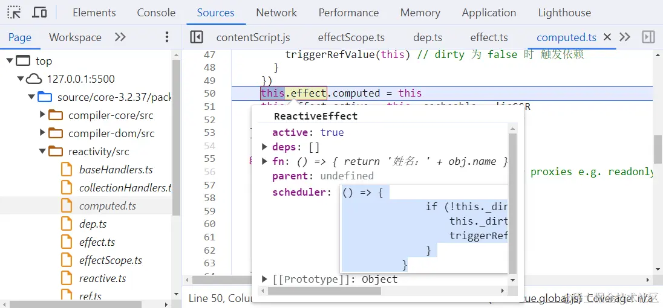Click the 127.0.0.1:5500 cloud icon
Viewport: 663px width, 308px height.
[34, 79]
